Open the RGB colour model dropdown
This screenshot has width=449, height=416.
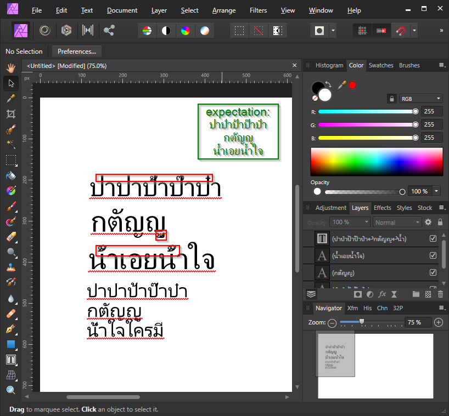420,99
